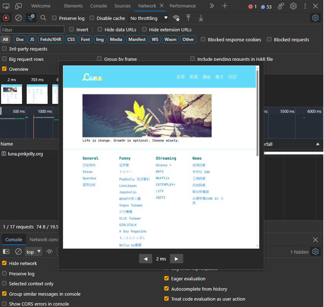Expand the top context selector

click(x=34, y=252)
